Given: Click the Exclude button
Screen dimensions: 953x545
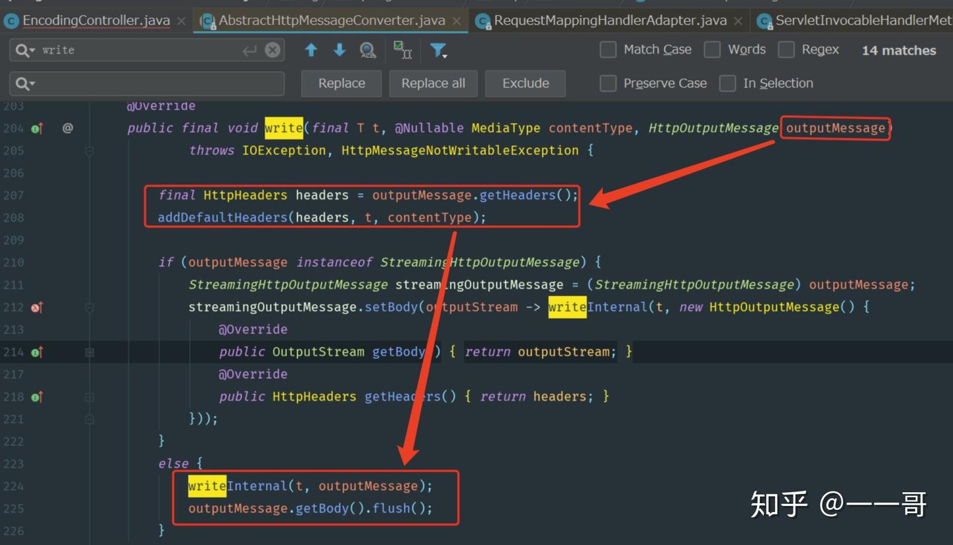Looking at the screenshot, I should (525, 83).
